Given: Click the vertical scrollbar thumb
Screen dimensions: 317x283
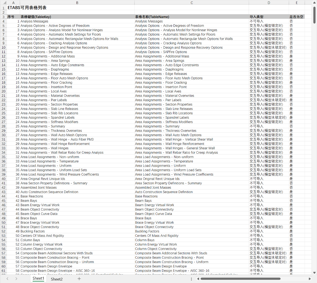Looking at the screenshot, I should tap(314, 15).
